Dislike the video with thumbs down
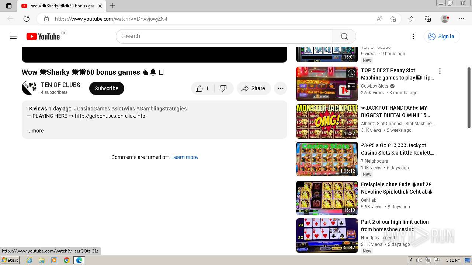 [x=223, y=88]
